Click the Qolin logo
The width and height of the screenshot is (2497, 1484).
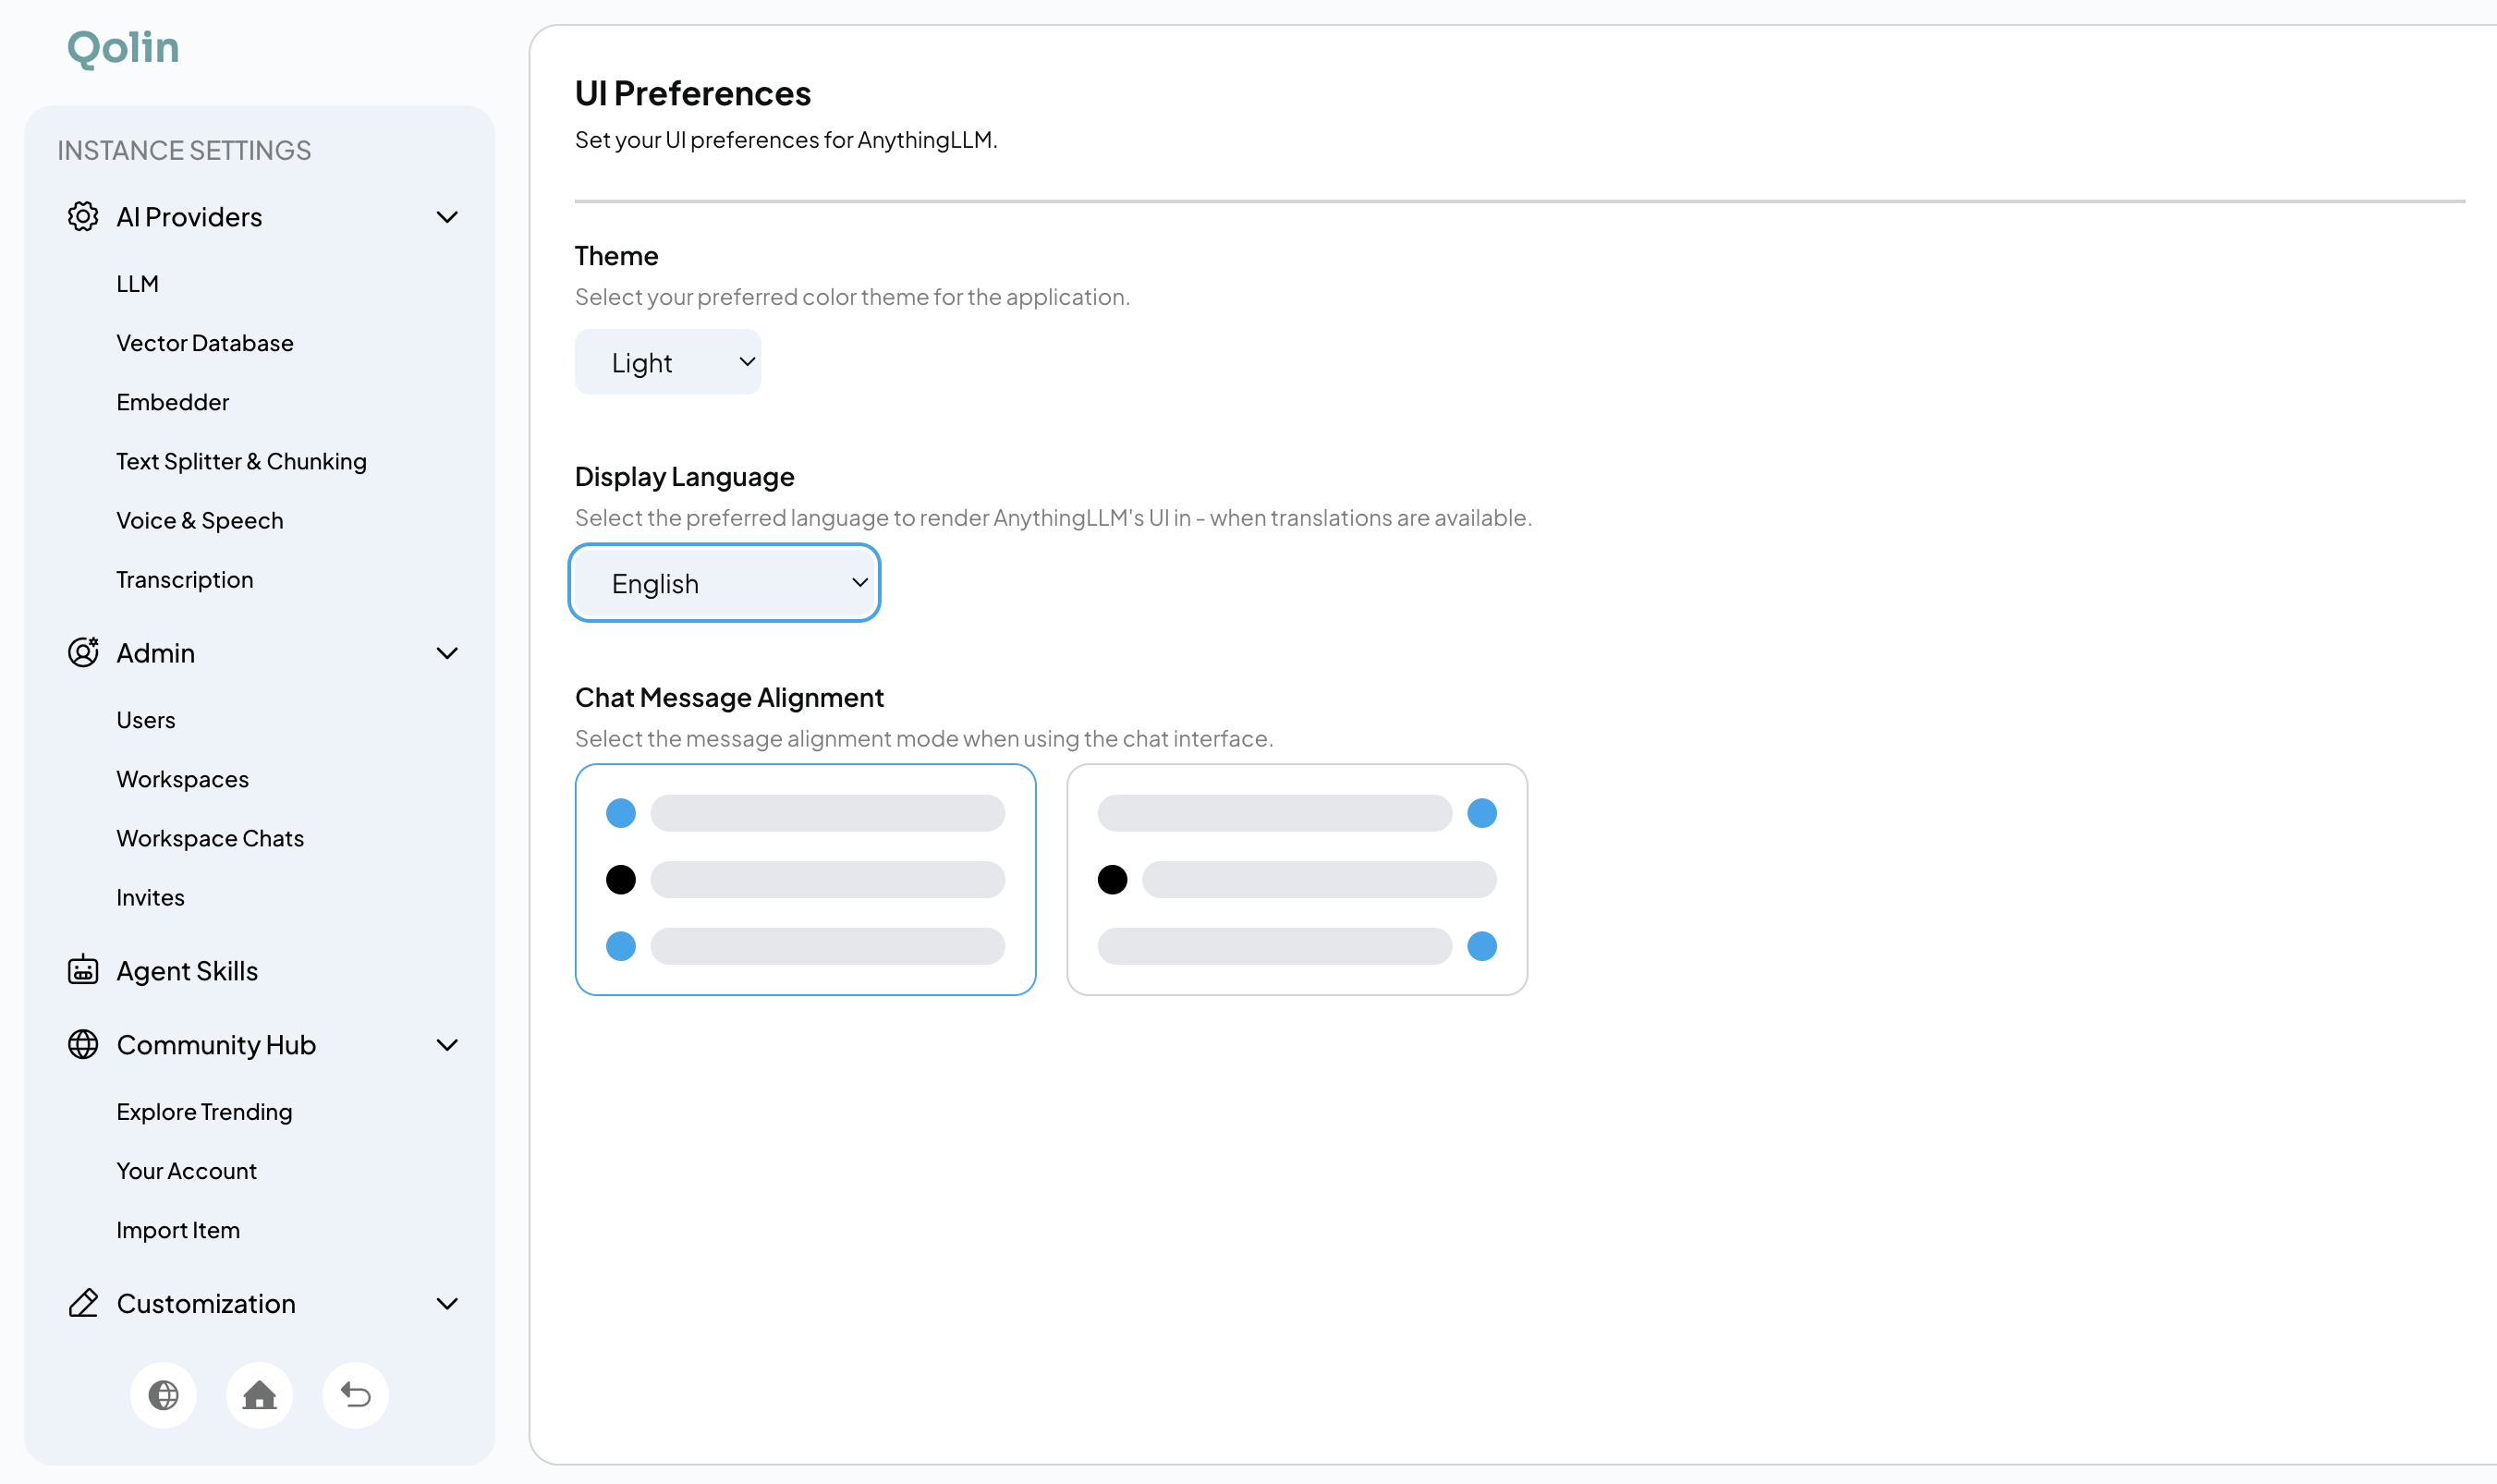pos(122,46)
